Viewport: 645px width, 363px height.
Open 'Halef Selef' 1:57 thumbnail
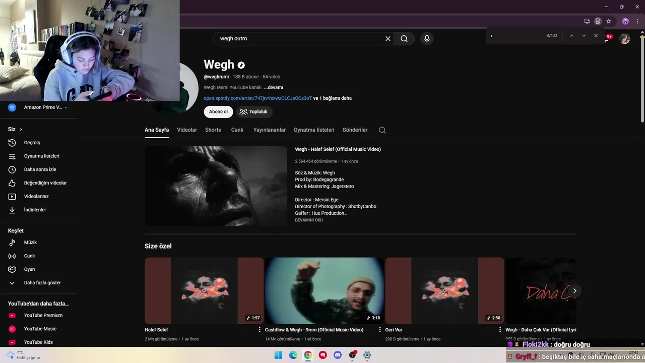pyautogui.click(x=204, y=291)
